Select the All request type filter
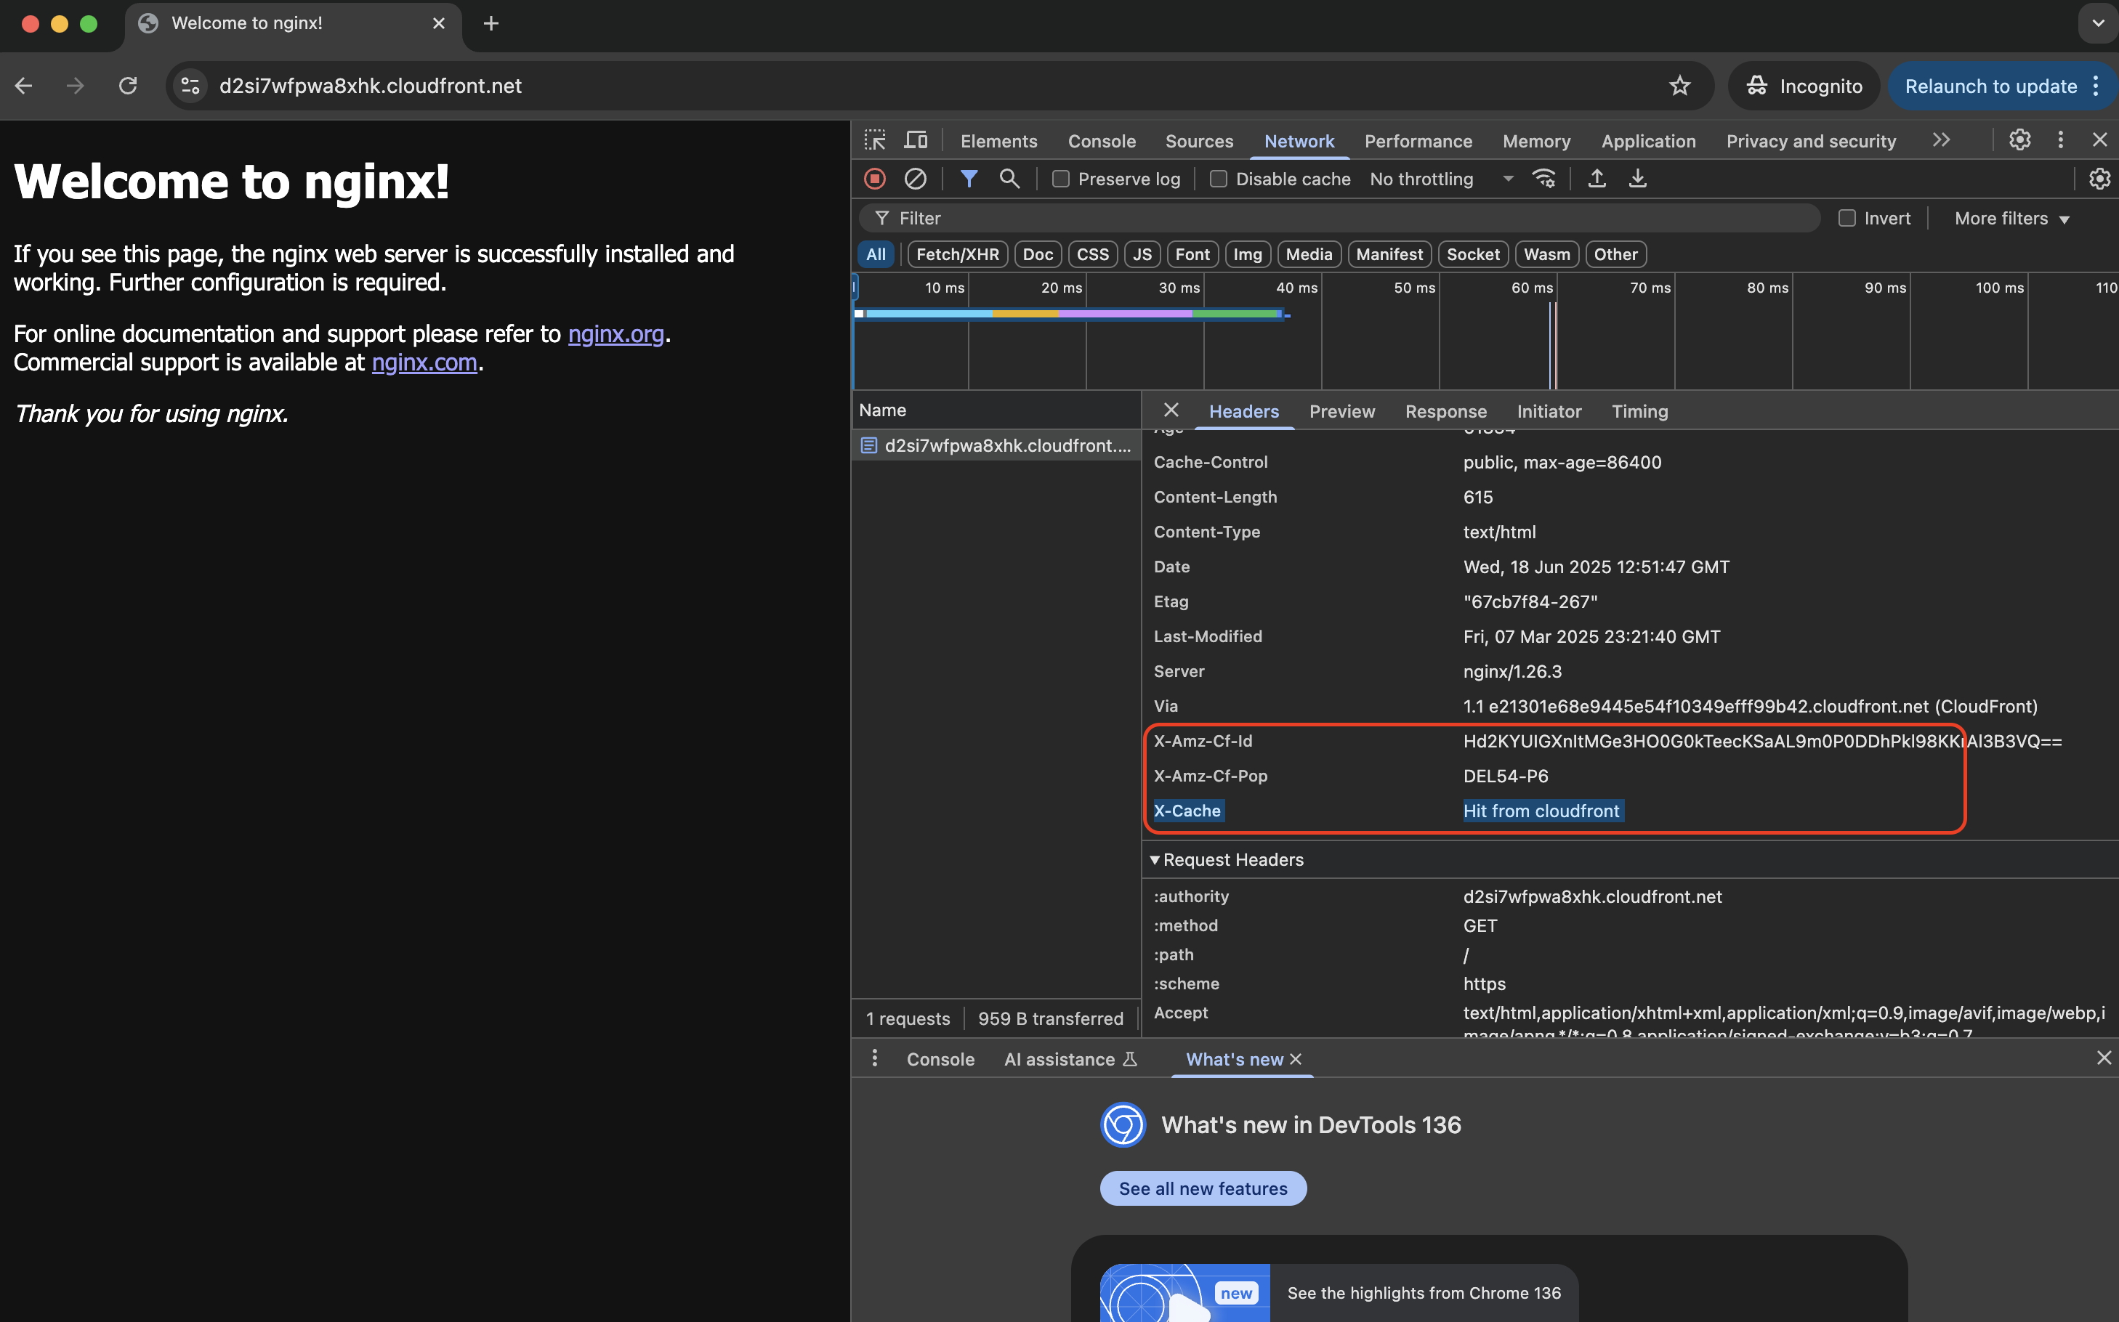The height and width of the screenshot is (1322, 2119). [x=876, y=254]
